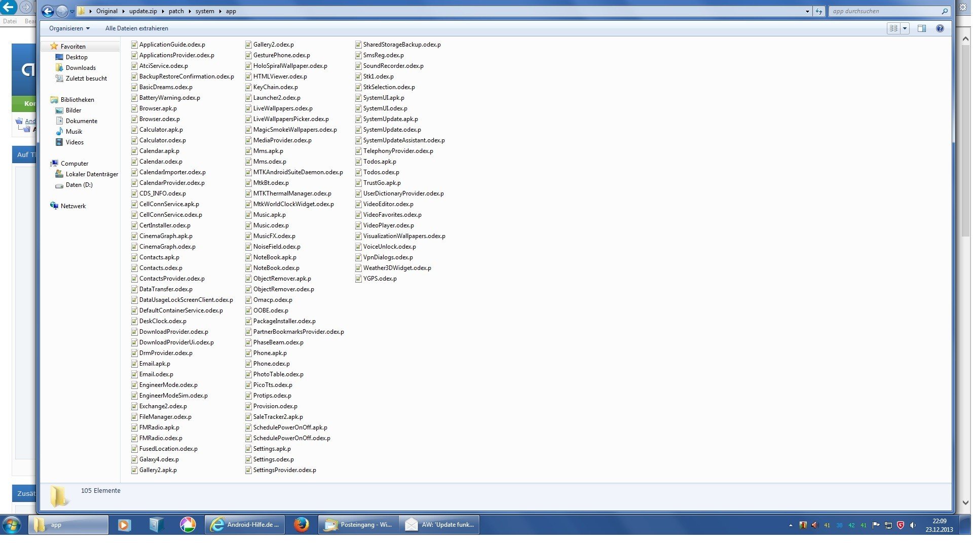This screenshot has height=547, width=973.
Task: Switch to Posteingang mail window in taskbar
Action: point(358,525)
